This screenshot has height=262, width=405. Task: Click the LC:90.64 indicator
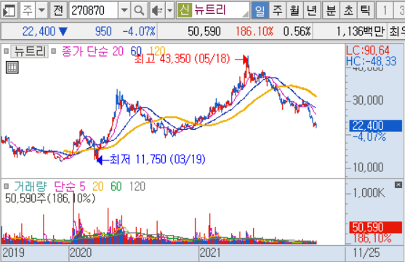coord(368,50)
